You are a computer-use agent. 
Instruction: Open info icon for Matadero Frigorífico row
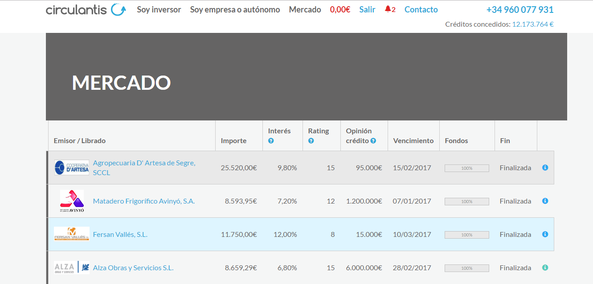click(545, 201)
